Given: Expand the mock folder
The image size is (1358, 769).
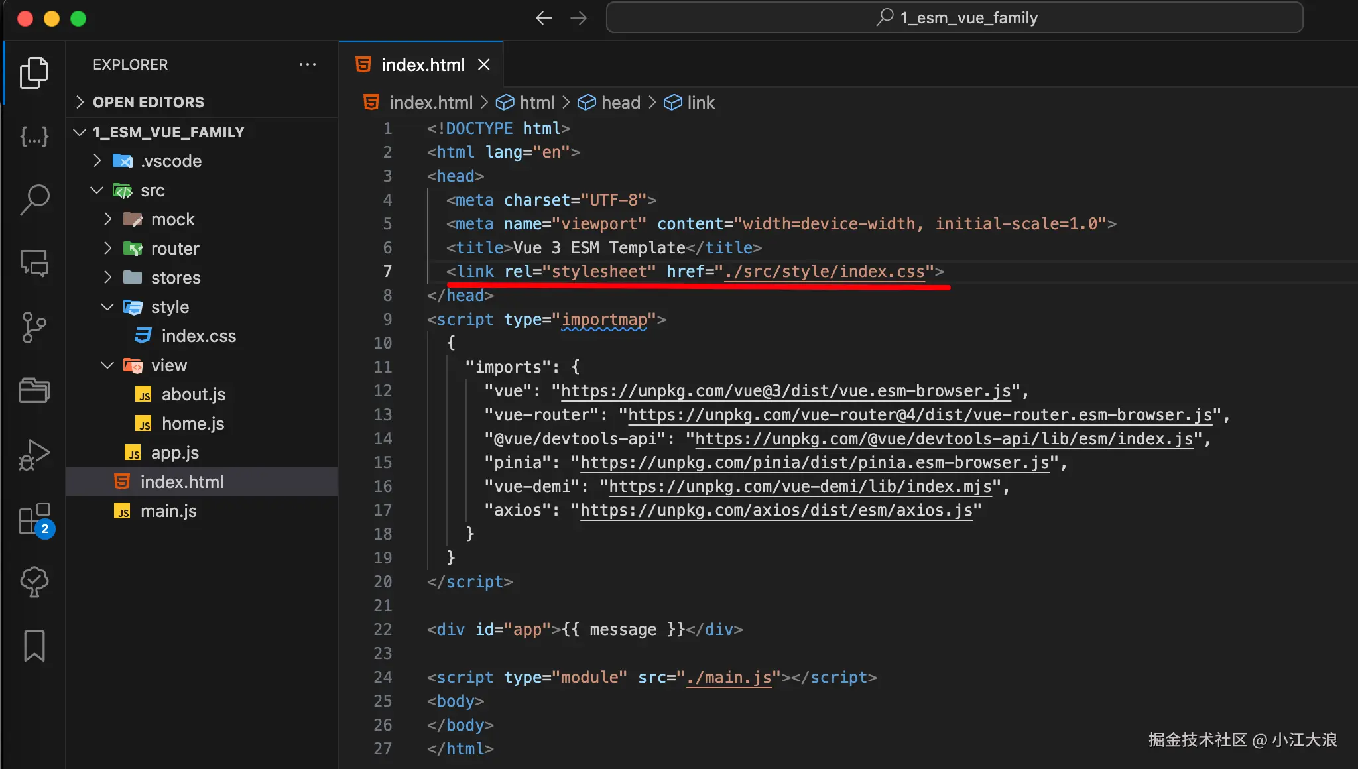Looking at the screenshot, I should [172, 219].
